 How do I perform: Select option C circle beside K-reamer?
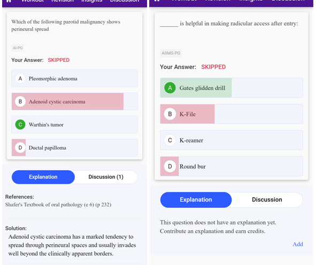(x=170, y=140)
